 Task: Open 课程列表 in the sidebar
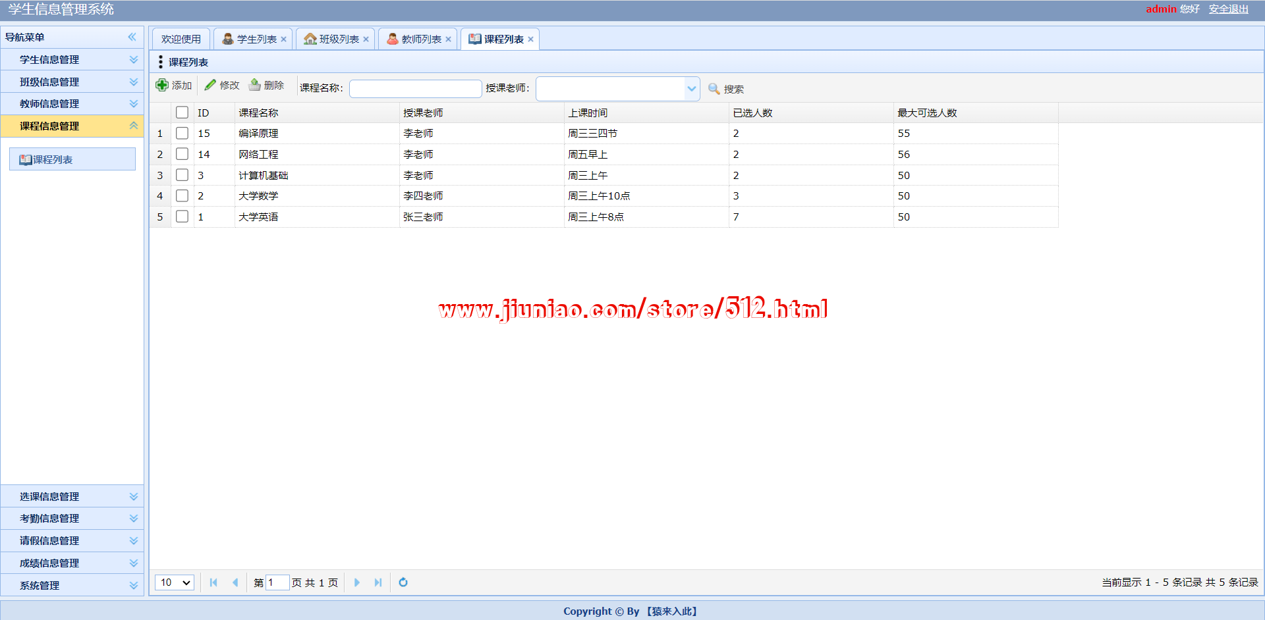tap(72, 159)
